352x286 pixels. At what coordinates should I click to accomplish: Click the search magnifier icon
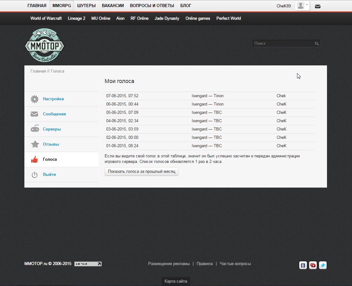point(316,44)
